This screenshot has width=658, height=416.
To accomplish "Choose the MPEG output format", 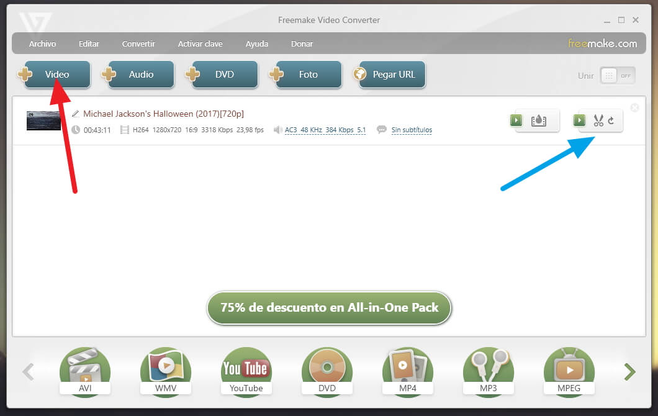I will tap(569, 371).
